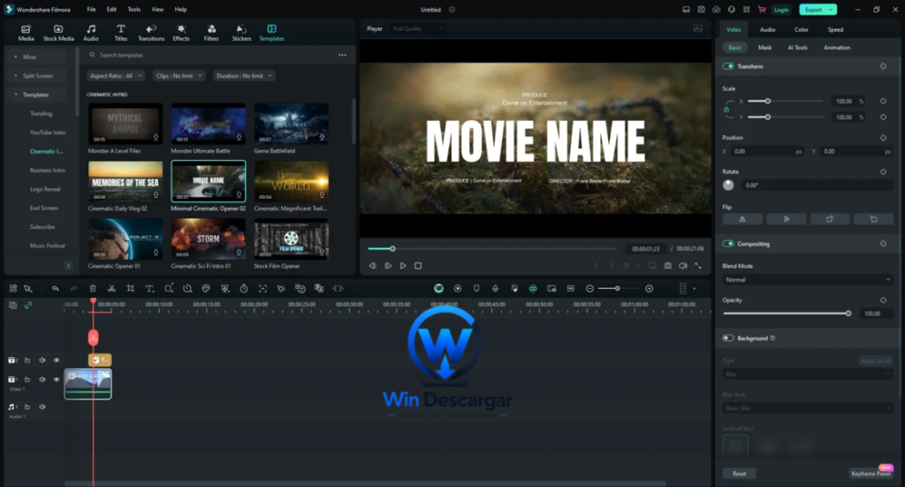Open the Filters panel
The image size is (905, 487).
click(211, 33)
